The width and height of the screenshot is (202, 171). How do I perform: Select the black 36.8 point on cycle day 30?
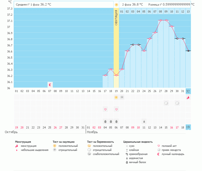point(177,39)
